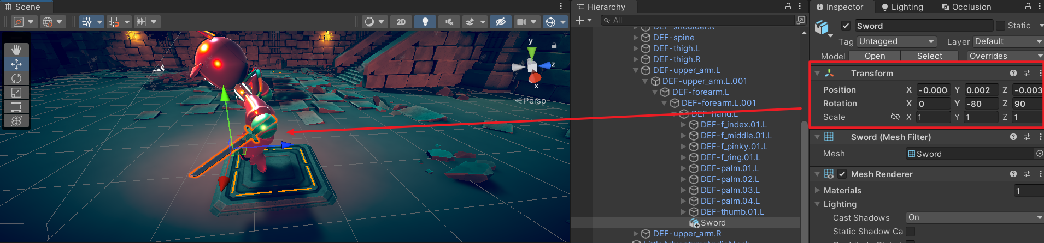This screenshot has height=243, width=1044.
Task: Select the Scale tool
Action: [x=16, y=93]
